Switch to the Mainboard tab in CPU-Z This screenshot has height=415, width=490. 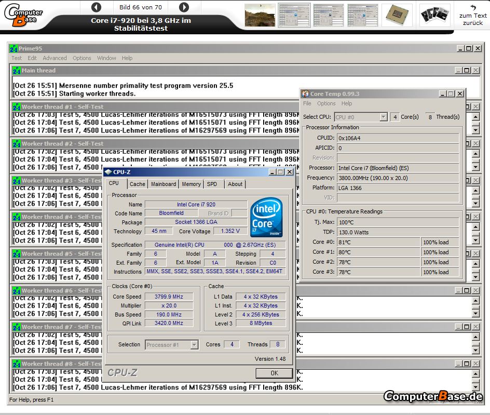[164, 184]
